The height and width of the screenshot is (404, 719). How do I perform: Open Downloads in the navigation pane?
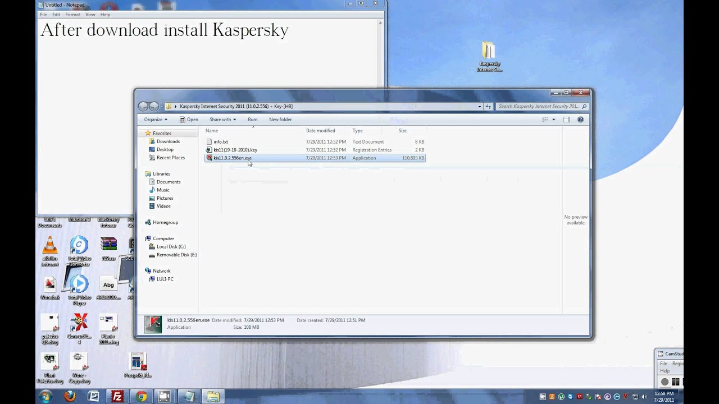(168, 141)
